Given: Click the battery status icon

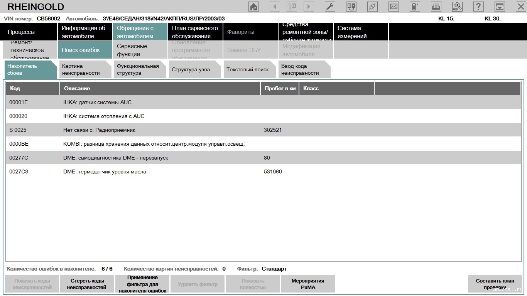Looking at the screenshot, I should tap(415, 7).
